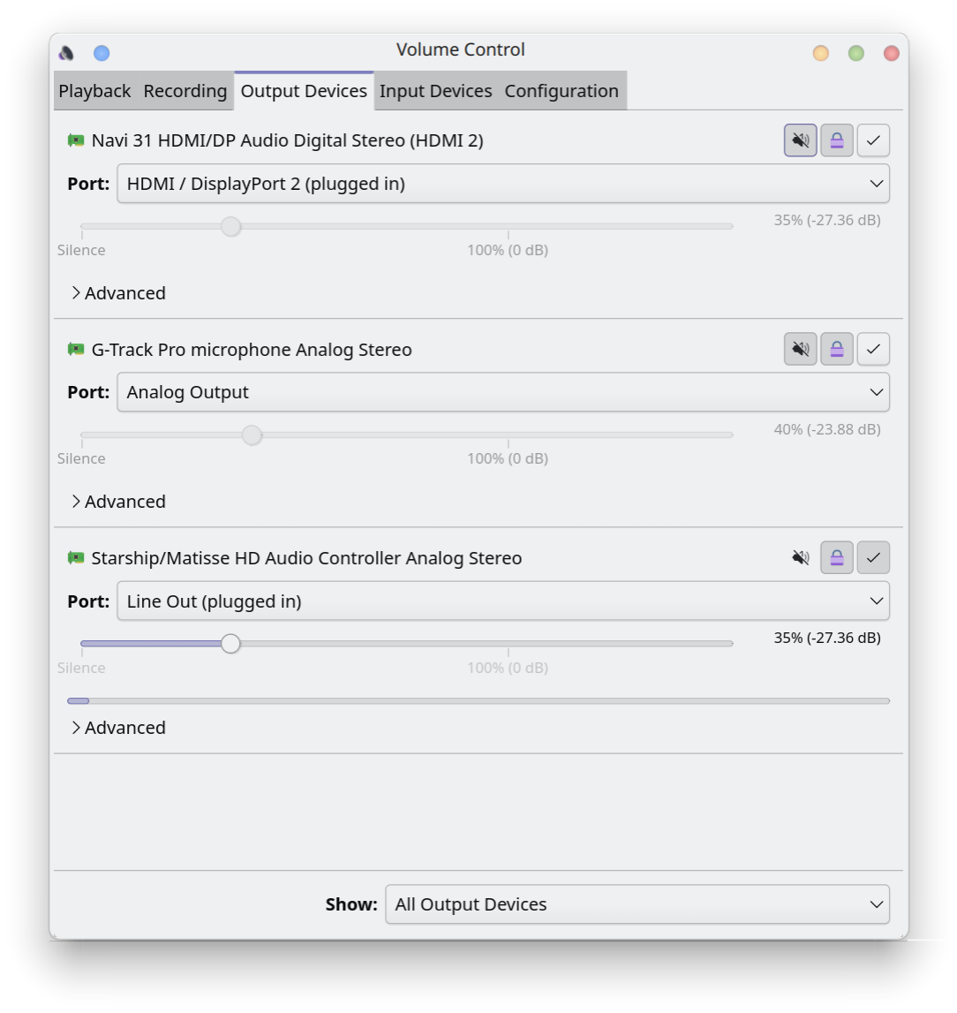Mute the Navi 31 HDMI/DP audio output
This screenshot has width=957, height=1013.
click(800, 140)
